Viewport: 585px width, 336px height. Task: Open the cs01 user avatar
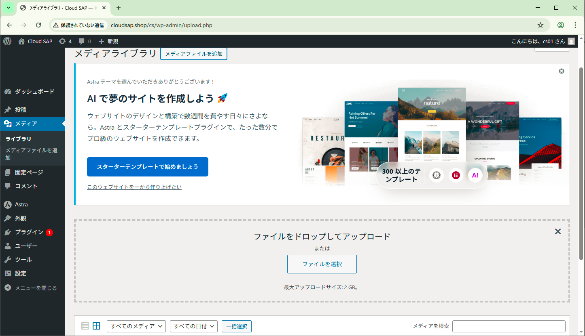pyautogui.click(x=571, y=41)
